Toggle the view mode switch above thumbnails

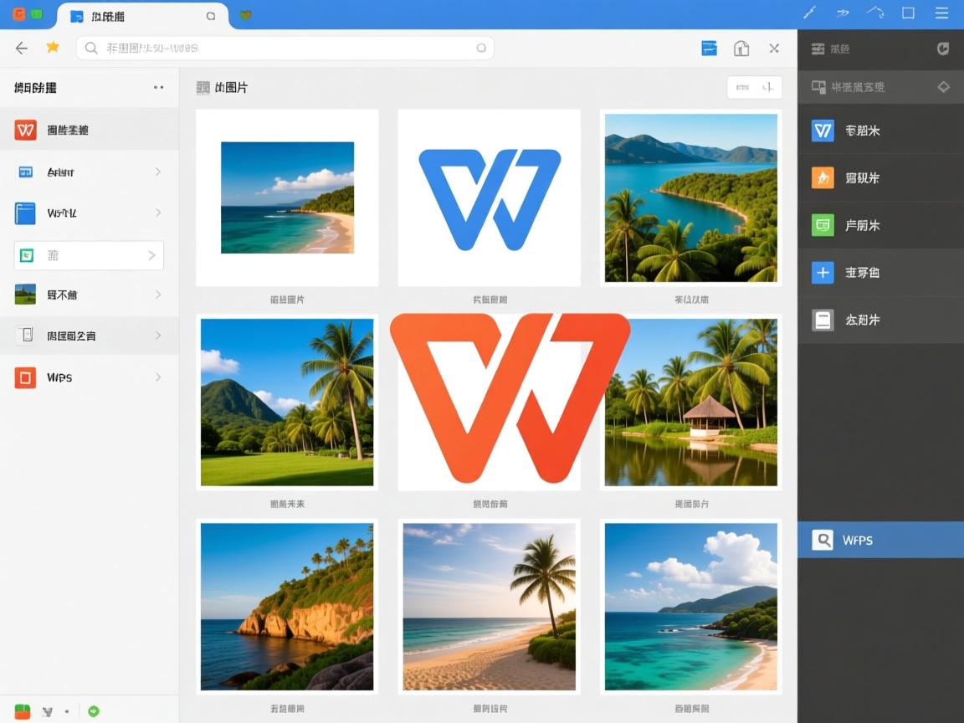click(754, 87)
